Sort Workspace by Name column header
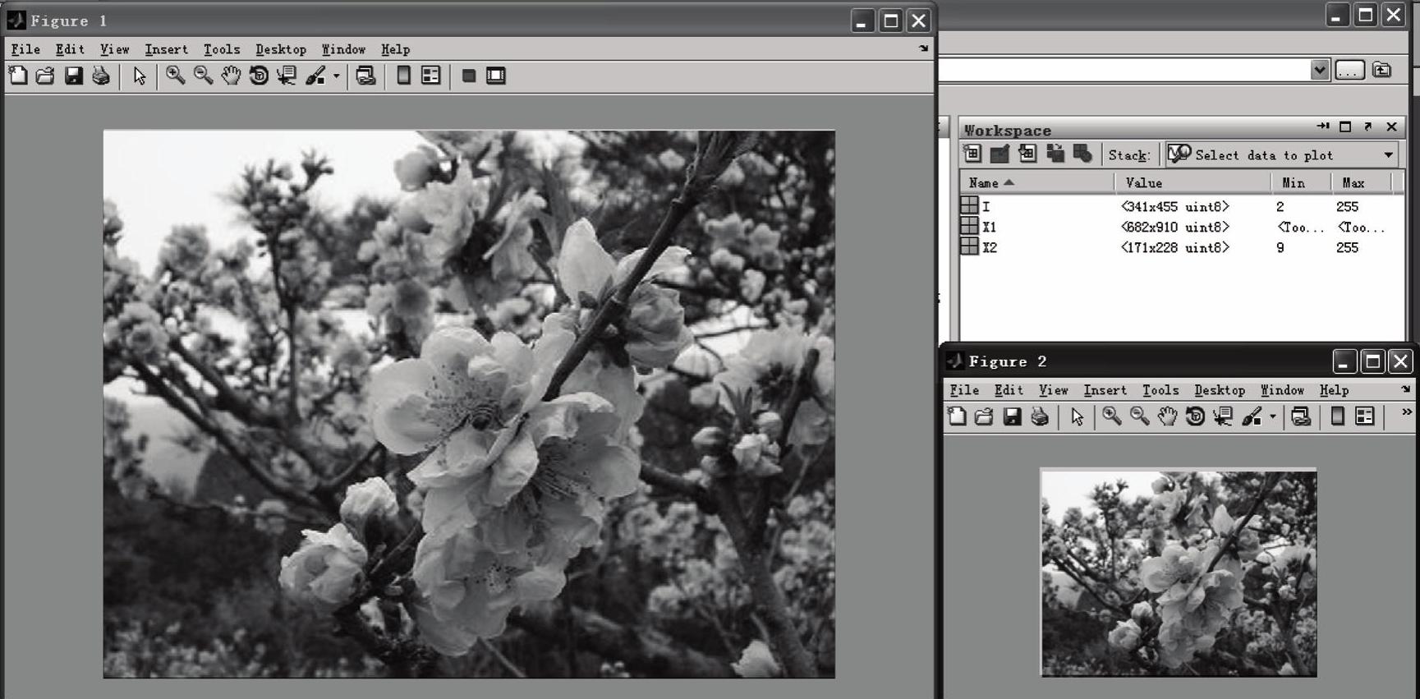 pyautogui.click(x=1036, y=182)
